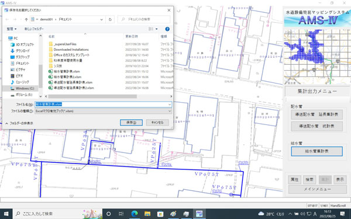Click the 給水管集計表 button
This screenshot has width=351, height=219.
click(x=316, y=151)
